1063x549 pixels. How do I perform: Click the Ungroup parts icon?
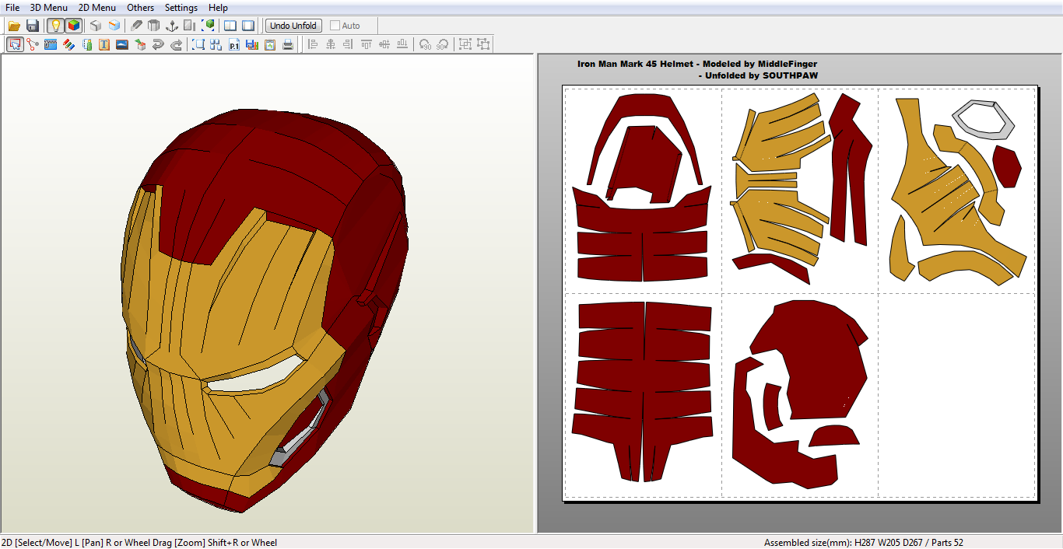483,44
